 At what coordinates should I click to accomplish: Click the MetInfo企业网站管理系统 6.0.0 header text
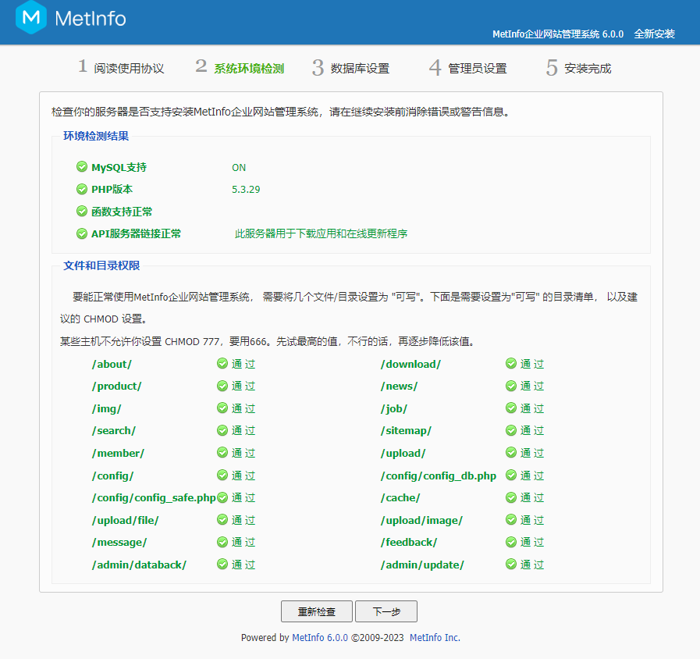[558, 34]
